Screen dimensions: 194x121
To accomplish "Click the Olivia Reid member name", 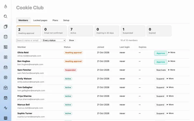I will pos(23,52).
